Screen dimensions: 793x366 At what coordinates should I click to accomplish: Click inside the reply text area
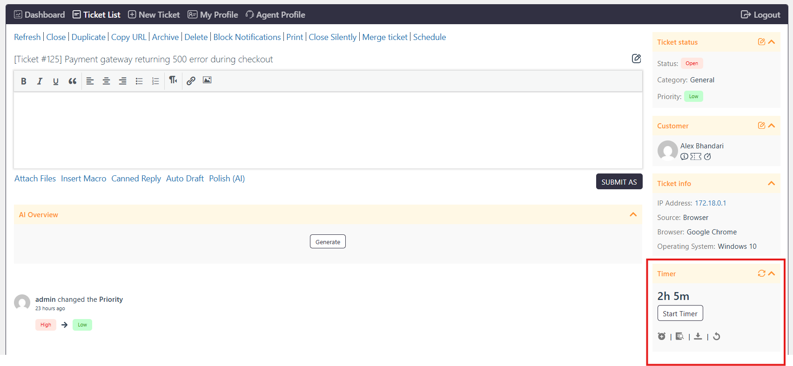click(328, 130)
